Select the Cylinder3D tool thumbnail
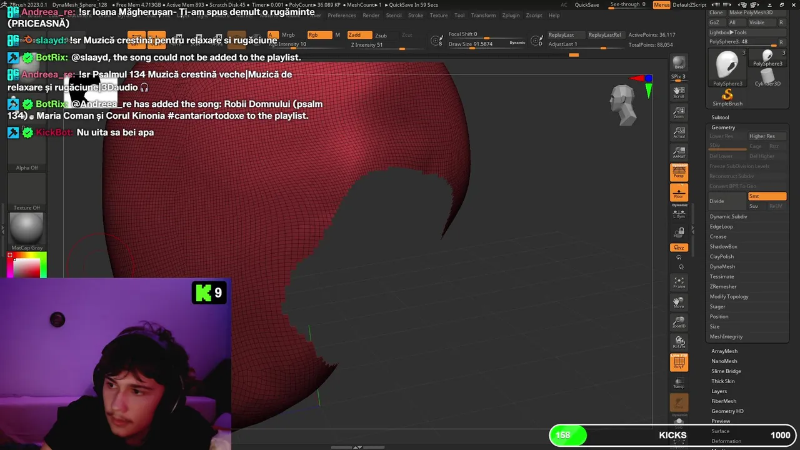800x450 pixels. pos(767,77)
